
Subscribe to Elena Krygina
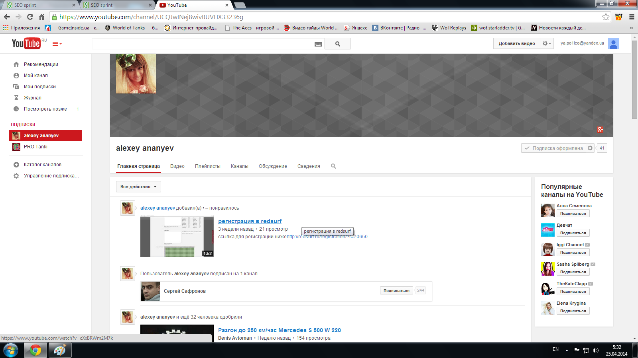point(573,311)
